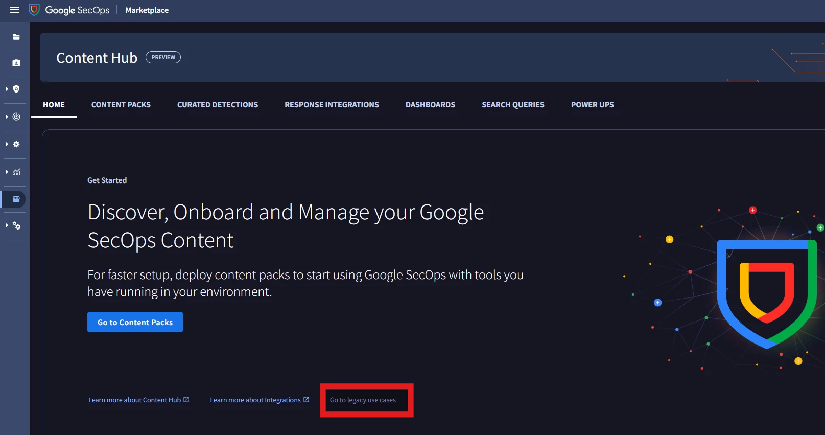Viewport: 825px width, 435px height.
Task: Open the double-gear settings sidebar icon
Action: click(16, 225)
